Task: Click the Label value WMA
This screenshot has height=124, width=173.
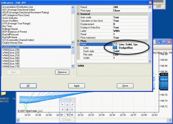Action: 130,31
